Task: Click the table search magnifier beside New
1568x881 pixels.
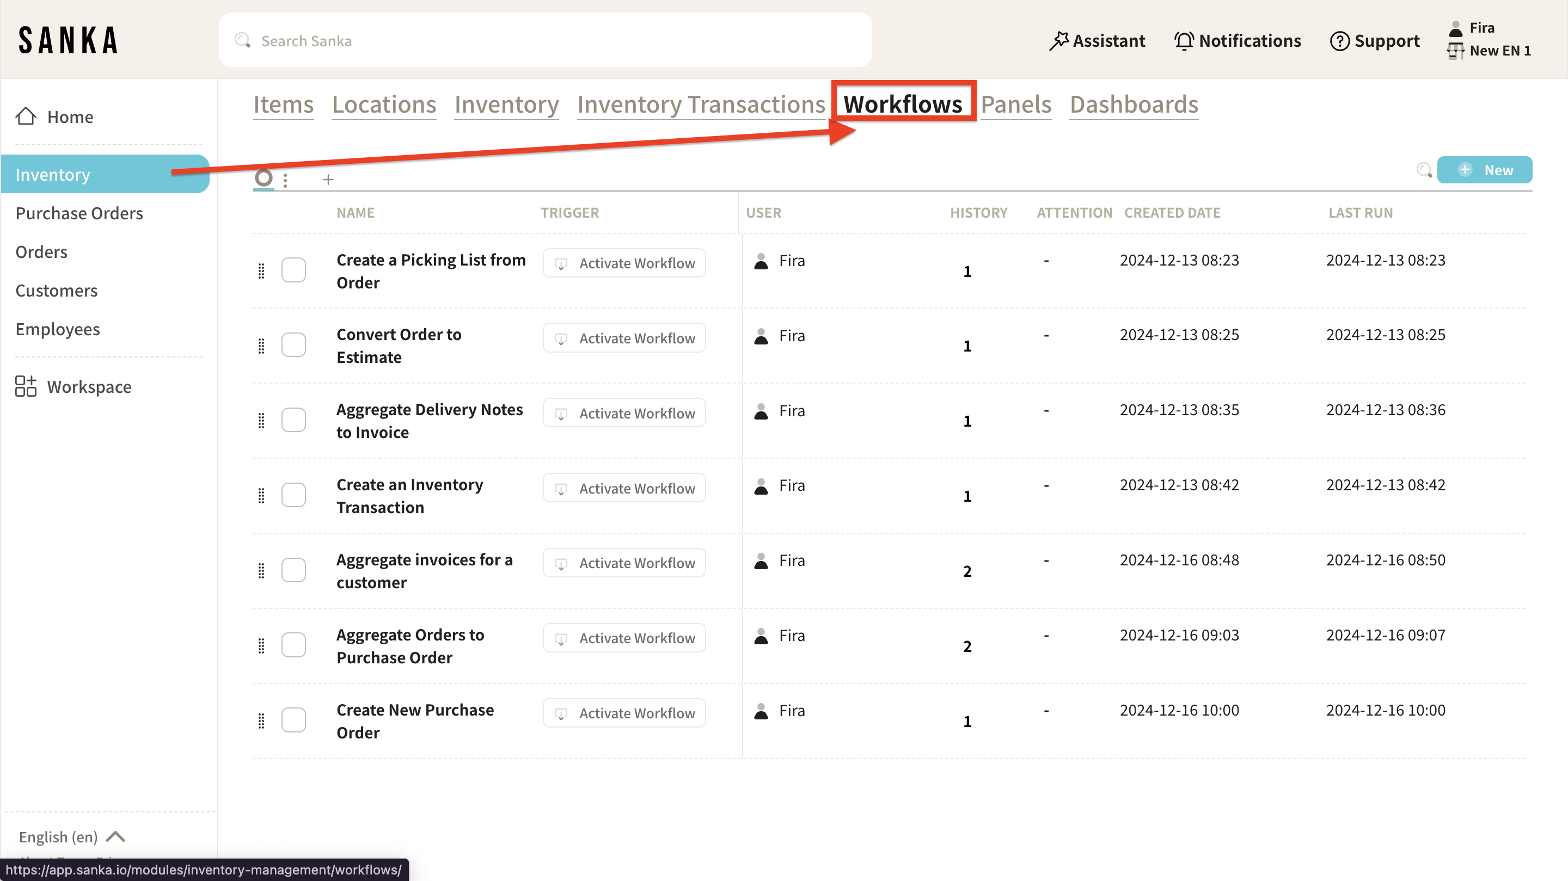Action: pyautogui.click(x=1424, y=170)
